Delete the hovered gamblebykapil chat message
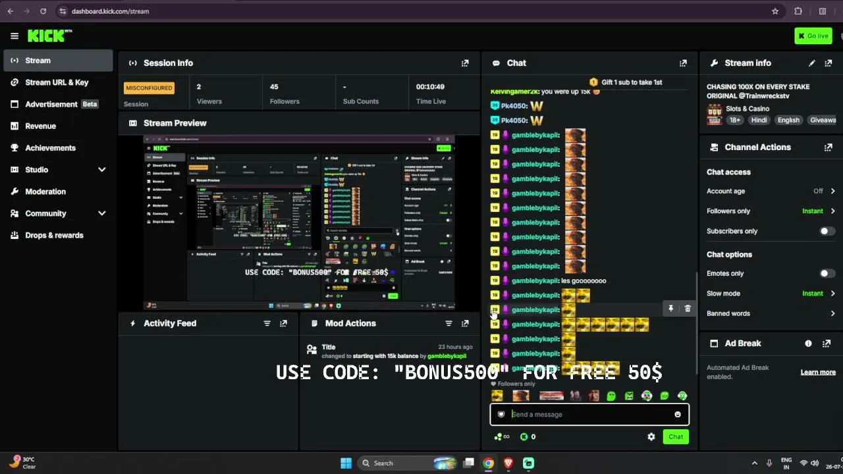 pyautogui.click(x=688, y=308)
